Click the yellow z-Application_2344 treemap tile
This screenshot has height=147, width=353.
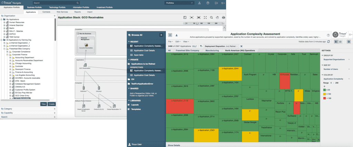coord(230,74)
